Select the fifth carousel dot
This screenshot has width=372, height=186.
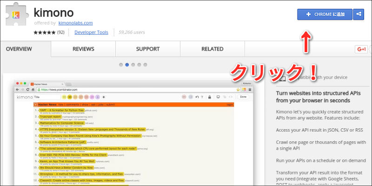point(145,65)
